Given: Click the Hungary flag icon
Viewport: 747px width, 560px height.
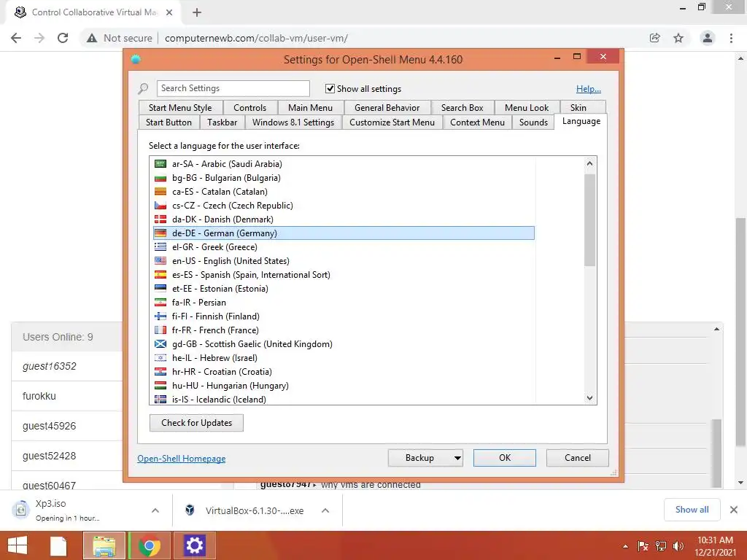Looking at the screenshot, I should 160,385.
